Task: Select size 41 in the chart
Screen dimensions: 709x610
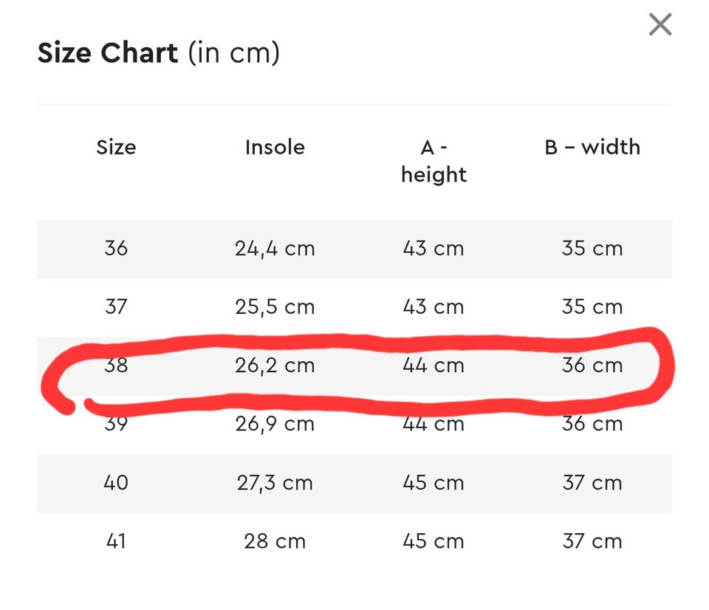Action: click(116, 541)
